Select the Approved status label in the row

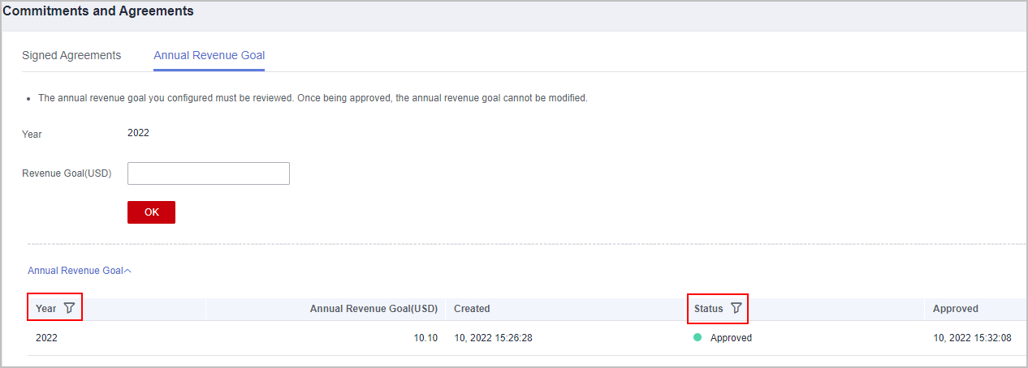tap(731, 338)
